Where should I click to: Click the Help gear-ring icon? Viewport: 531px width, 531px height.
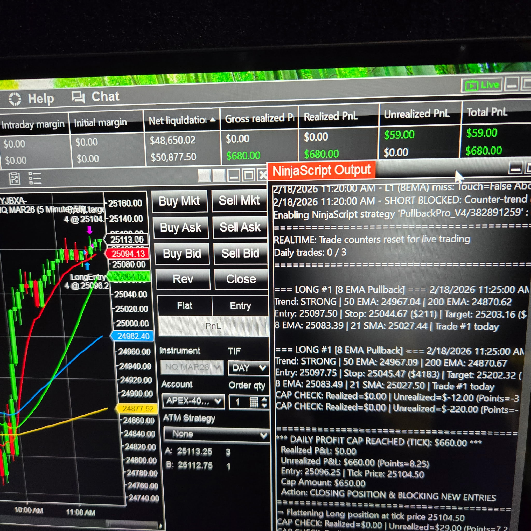[x=15, y=99]
